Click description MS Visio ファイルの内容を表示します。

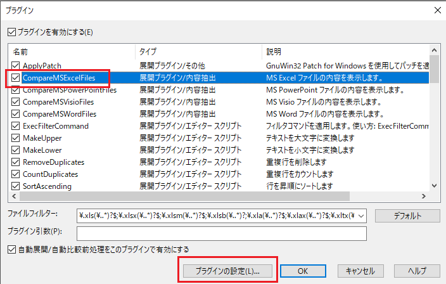coord(324,102)
